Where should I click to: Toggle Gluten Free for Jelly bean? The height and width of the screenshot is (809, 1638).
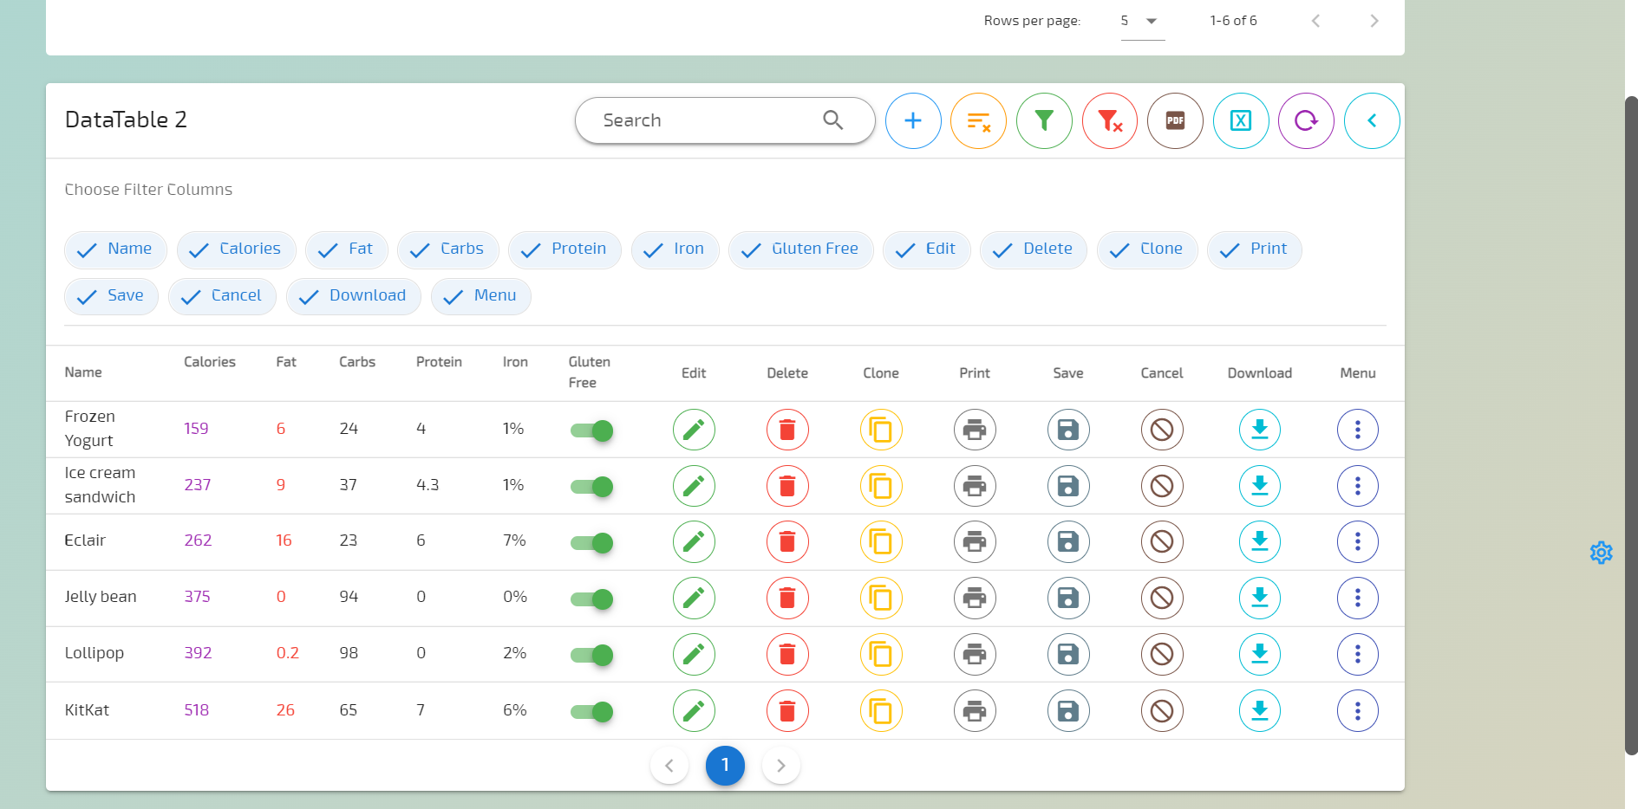(592, 599)
